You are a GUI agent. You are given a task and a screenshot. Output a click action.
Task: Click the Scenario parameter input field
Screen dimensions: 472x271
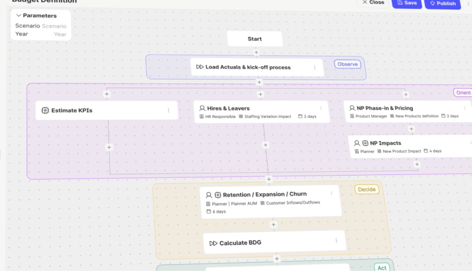[x=54, y=26]
